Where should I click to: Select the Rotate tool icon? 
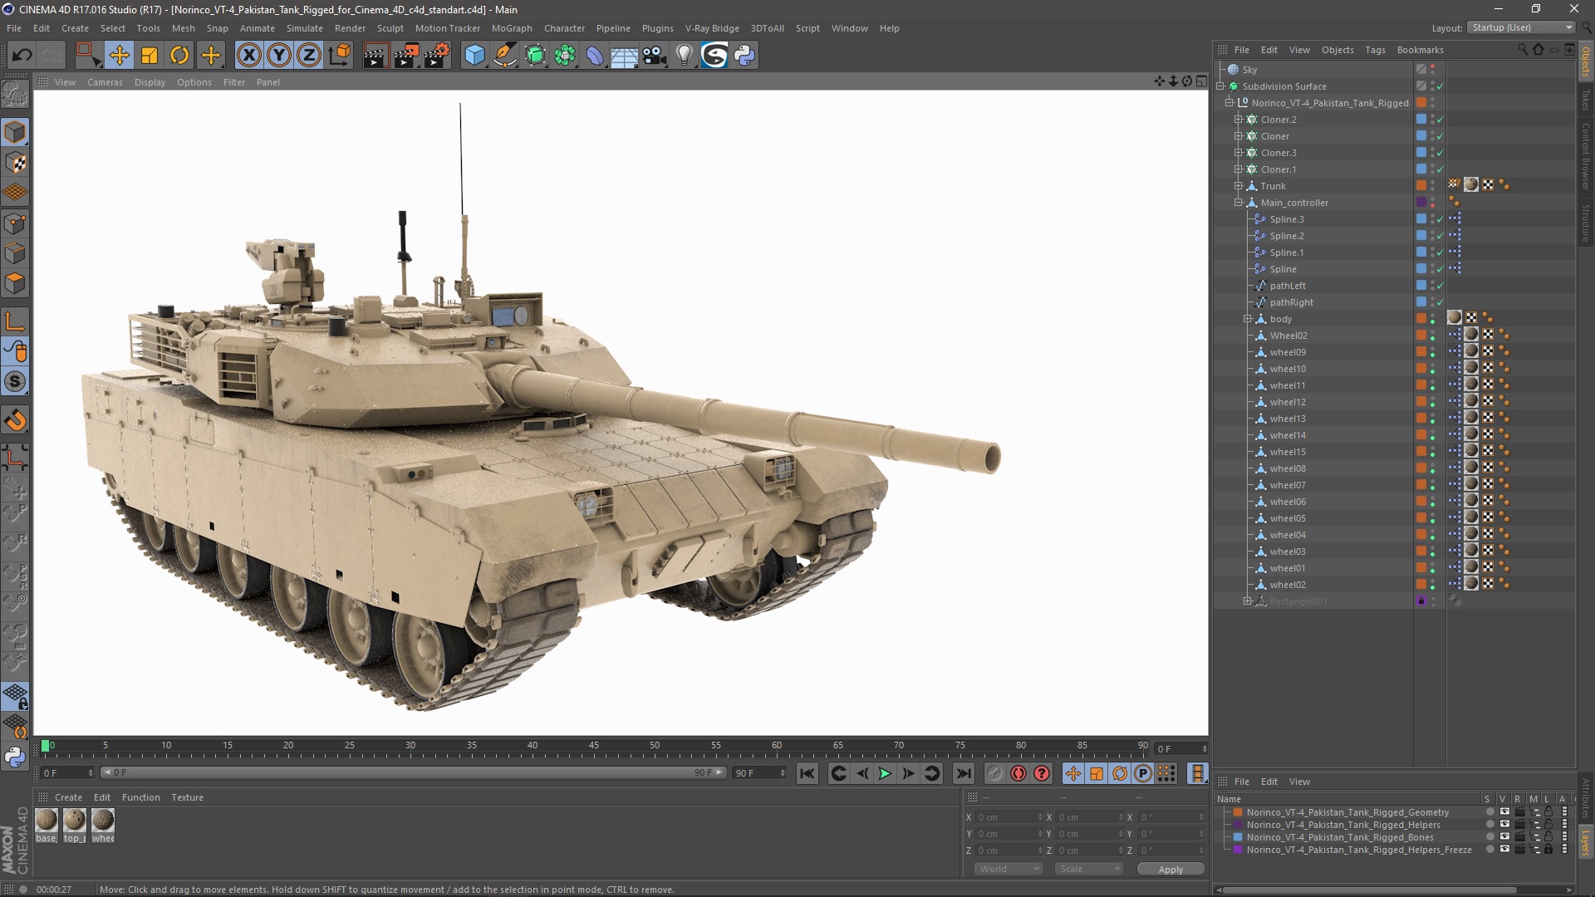179,56
